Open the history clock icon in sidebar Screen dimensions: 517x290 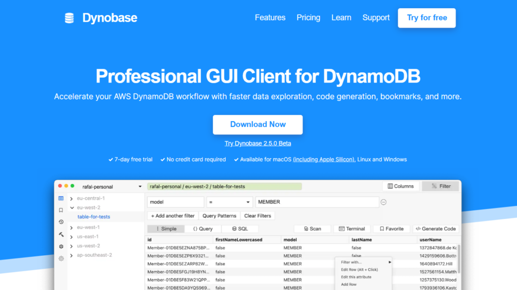click(x=61, y=222)
